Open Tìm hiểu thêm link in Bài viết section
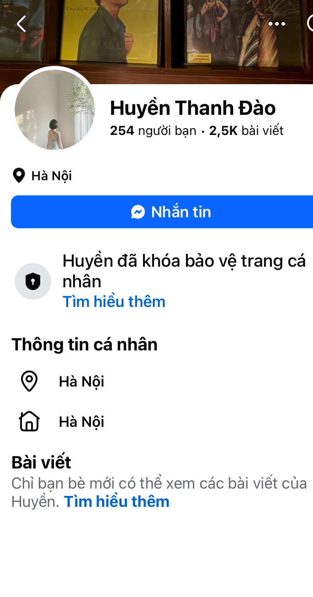This screenshot has width=313, height=597. point(117,502)
